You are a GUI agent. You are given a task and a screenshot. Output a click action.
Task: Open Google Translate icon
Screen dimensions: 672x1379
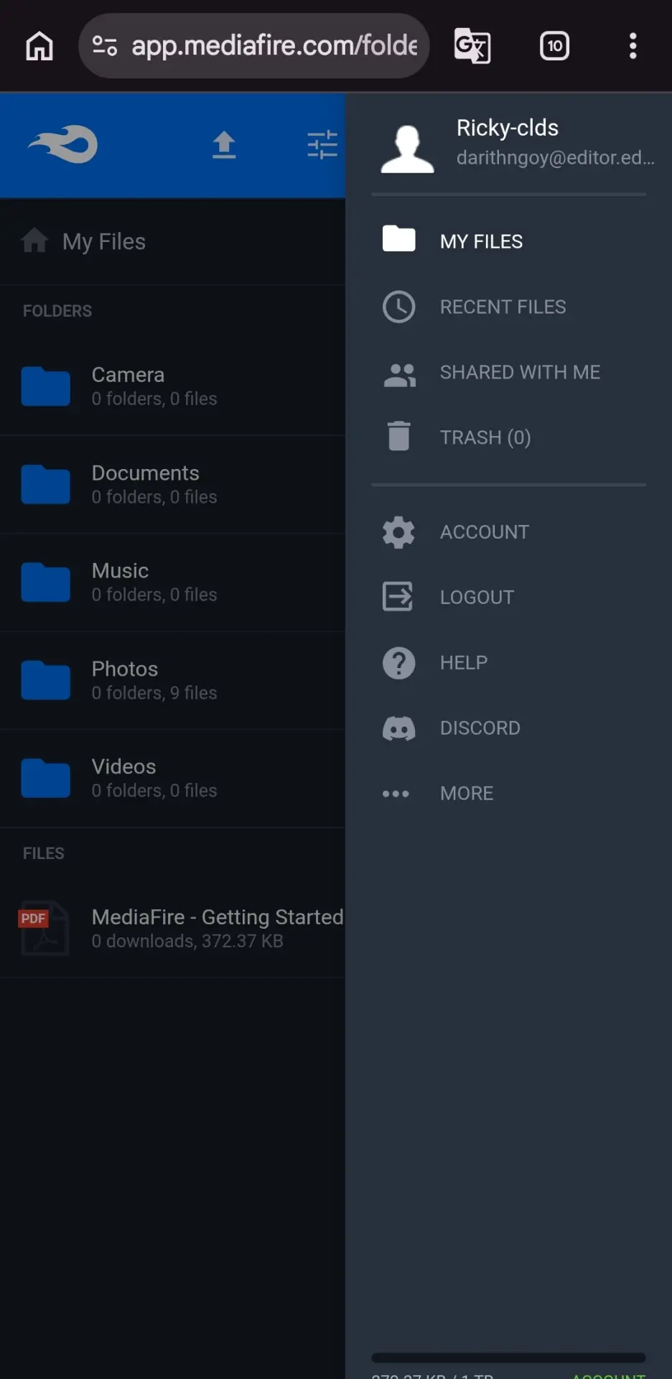472,46
